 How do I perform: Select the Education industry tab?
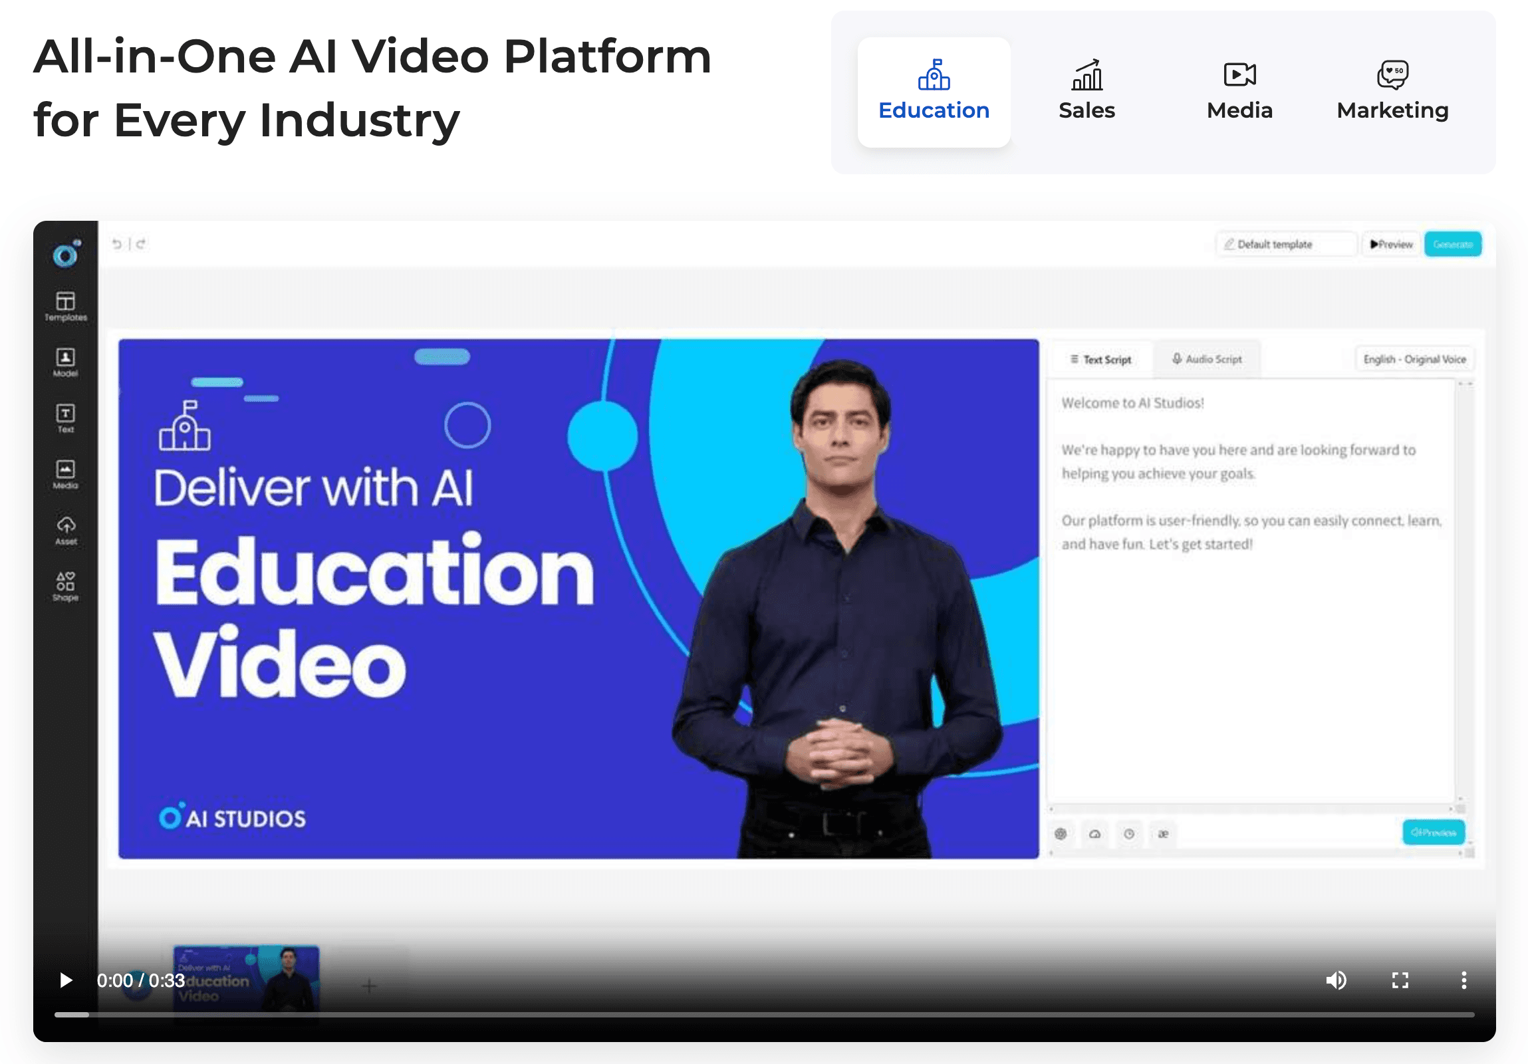coord(934,92)
